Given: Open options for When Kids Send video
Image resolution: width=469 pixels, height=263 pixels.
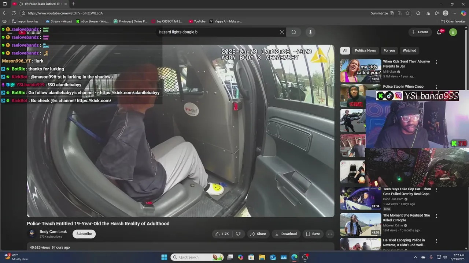Looking at the screenshot, I should click(x=436, y=62).
